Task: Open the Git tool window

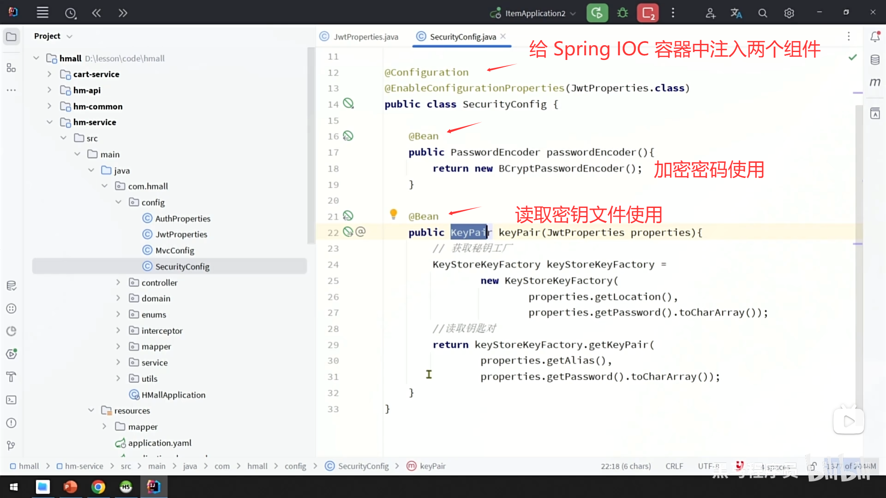Action: (12, 445)
